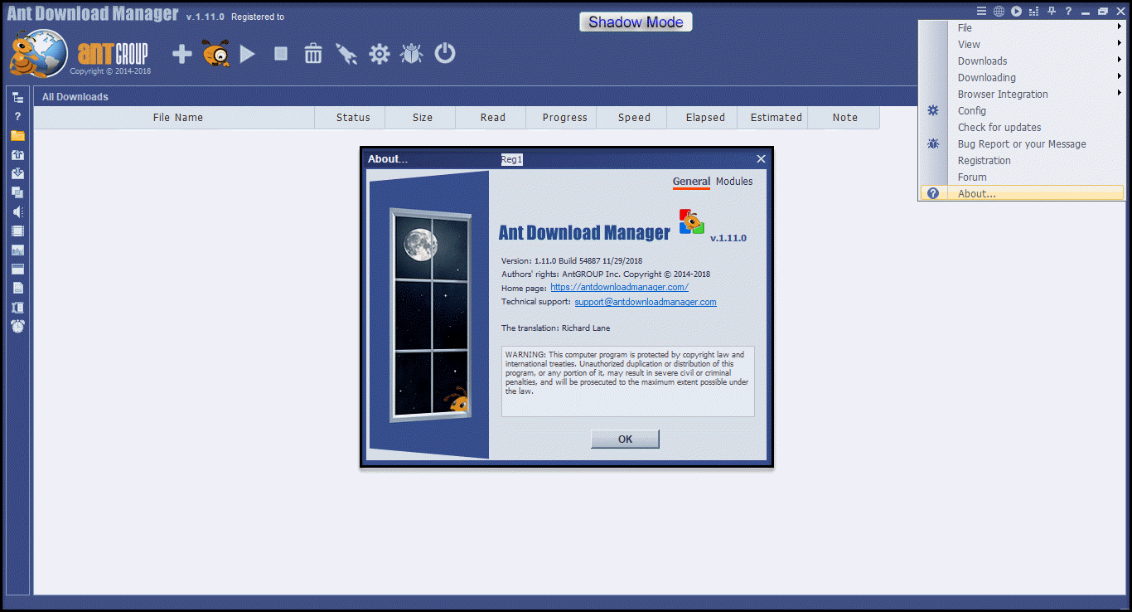
Task: Select the video film sidebar icon
Action: pos(17,231)
